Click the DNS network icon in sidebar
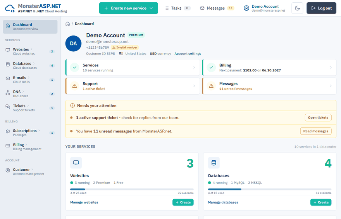The image size is (341, 219). pyautogui.click(x=8, y=93)
